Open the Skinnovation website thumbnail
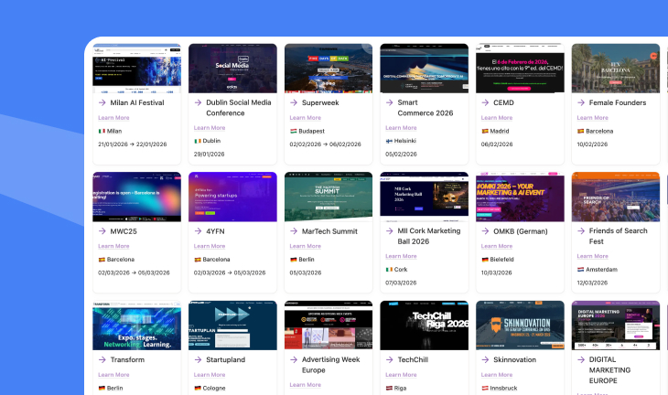The width and height of the screenshot is (668, 395). point(520,326)
